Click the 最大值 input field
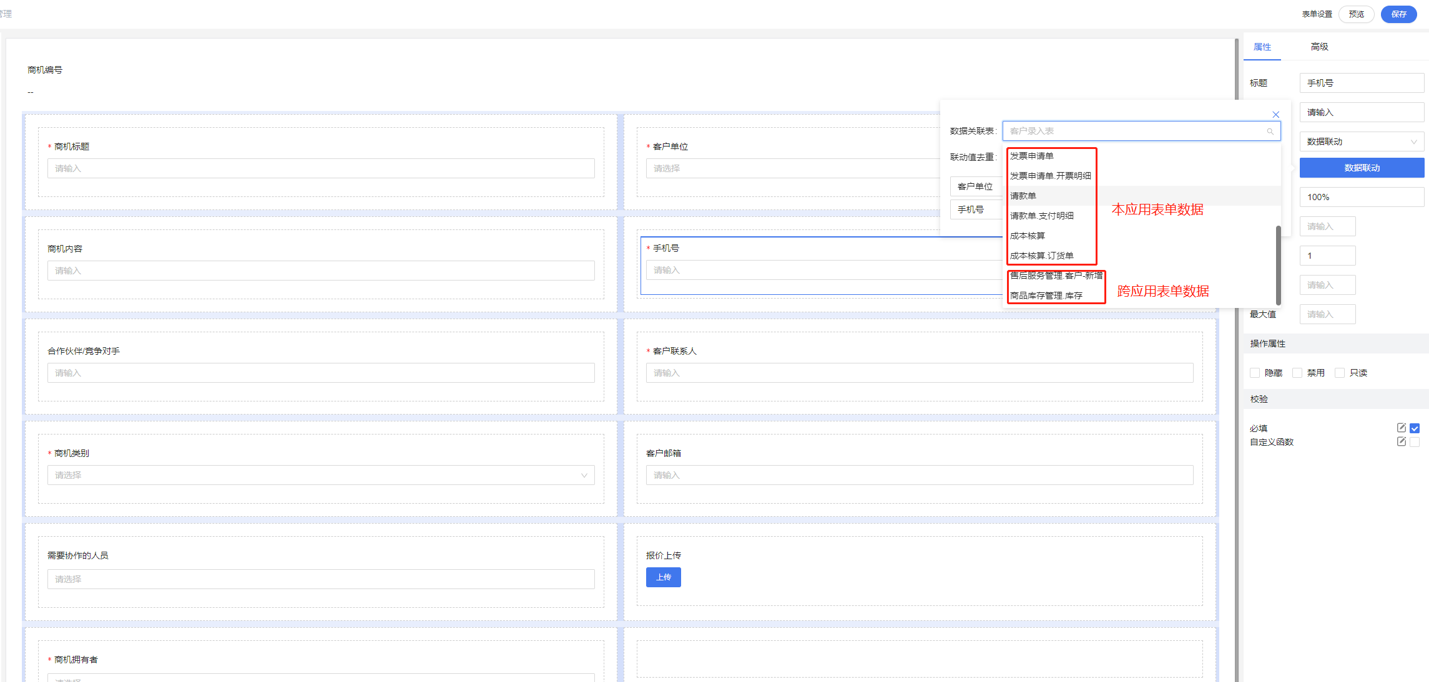The image size is (1429, 682). (1327, 314)
